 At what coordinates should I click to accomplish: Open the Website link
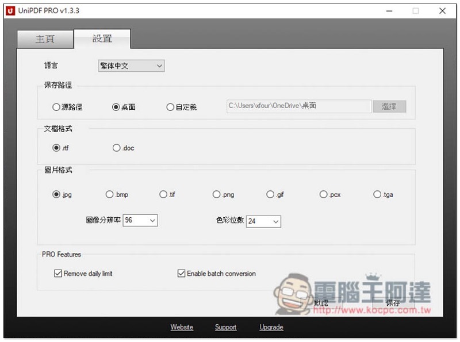tap(182, 327)
